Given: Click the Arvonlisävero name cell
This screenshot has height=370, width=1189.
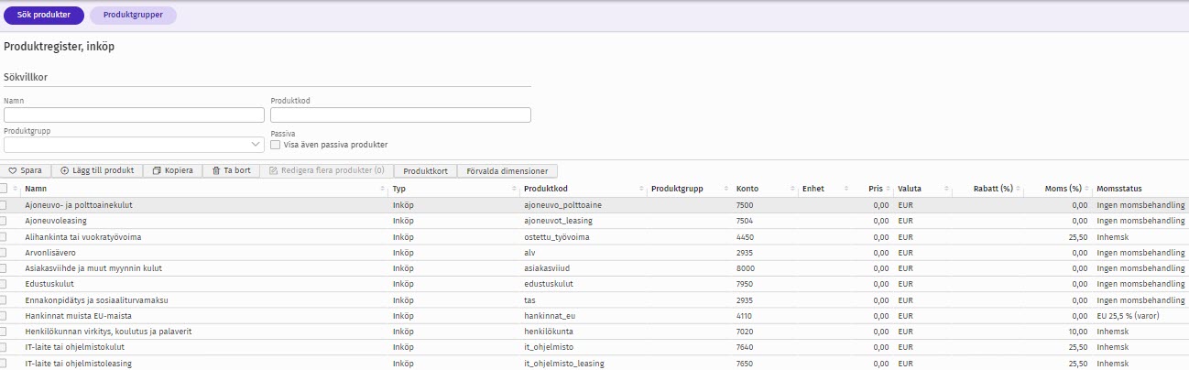Looking at the screenshot, I should [x=52, y=252].
